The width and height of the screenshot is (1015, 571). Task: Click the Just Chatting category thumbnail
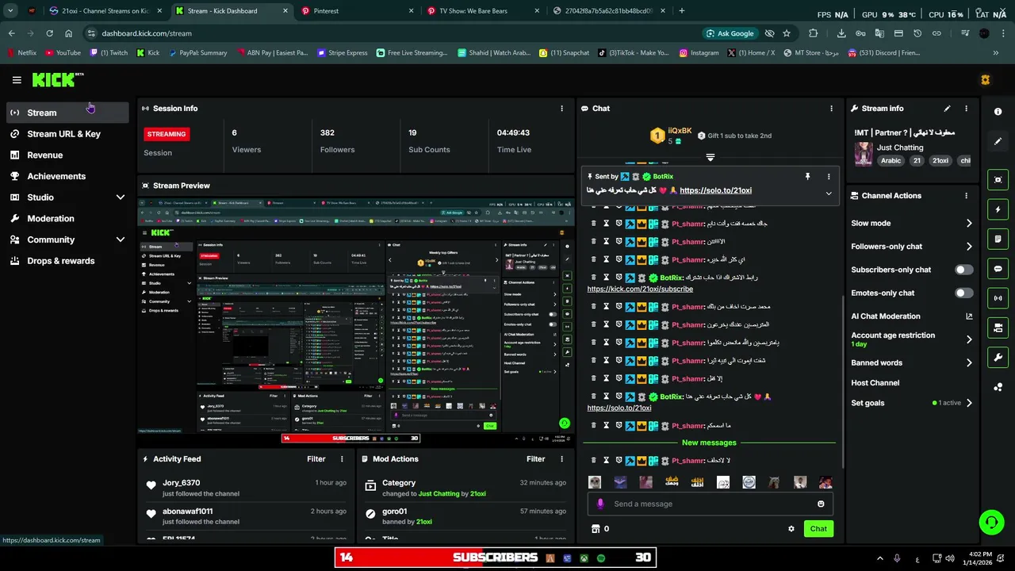(863, 153)
